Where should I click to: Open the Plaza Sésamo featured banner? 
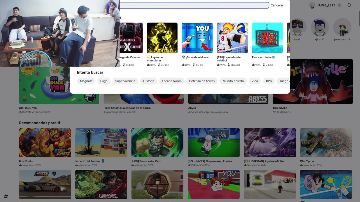(144, 99)
